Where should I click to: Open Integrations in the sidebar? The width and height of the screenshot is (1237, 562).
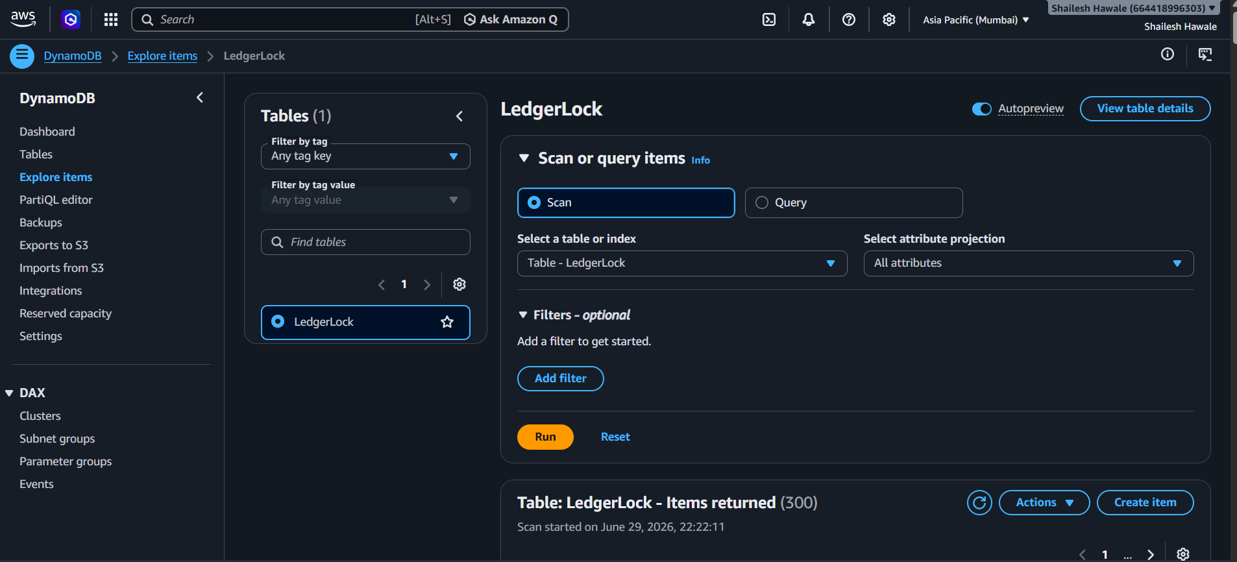(51, 291)
